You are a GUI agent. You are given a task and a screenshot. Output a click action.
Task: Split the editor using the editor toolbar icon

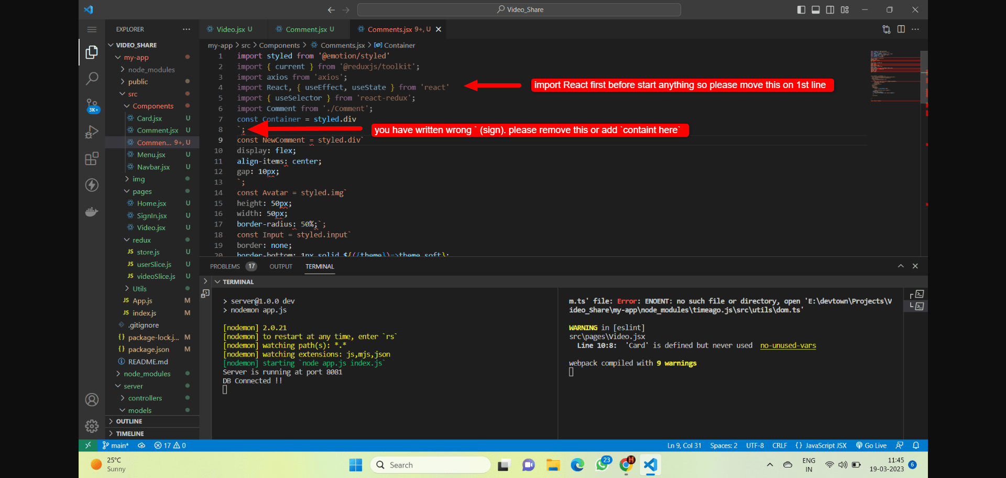click(901, 29)
